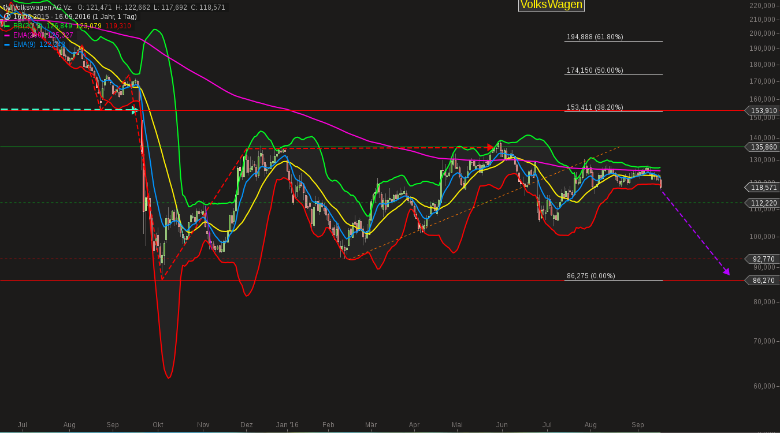Click the open value O: 121,471

click(x=96, y=8)
